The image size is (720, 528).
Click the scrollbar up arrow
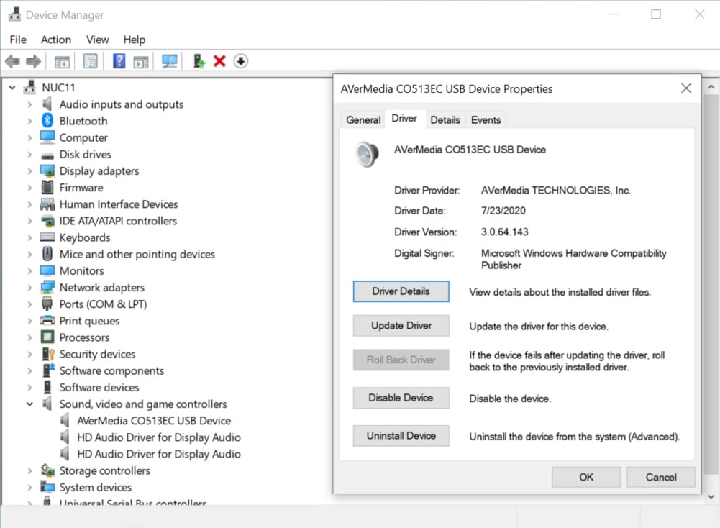point(711,86)
